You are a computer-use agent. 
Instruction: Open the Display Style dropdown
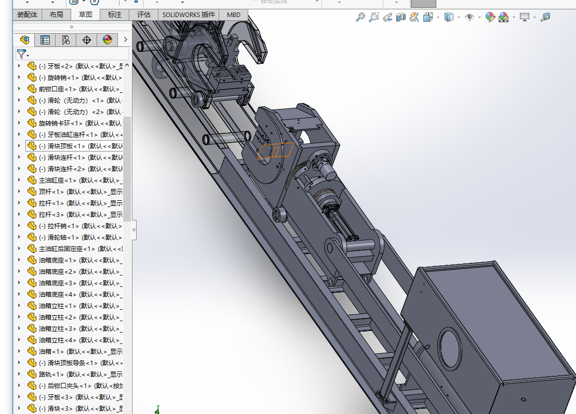tap(449, 18)
